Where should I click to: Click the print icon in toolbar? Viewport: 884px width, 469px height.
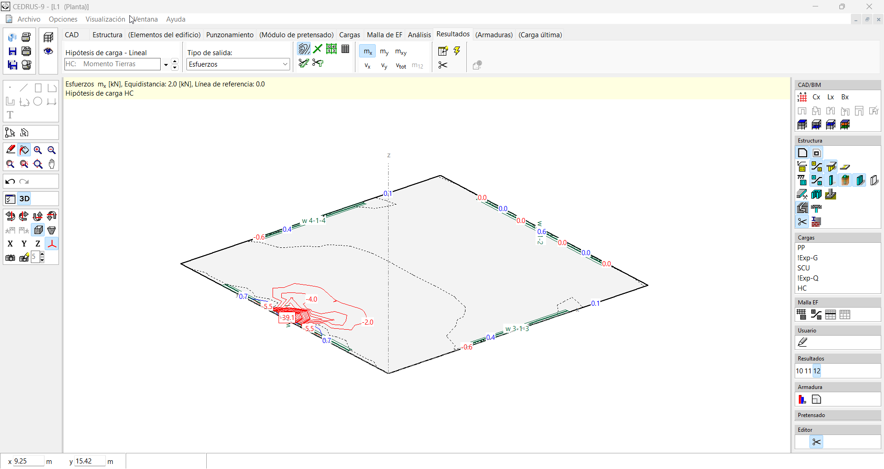point(26,37)
